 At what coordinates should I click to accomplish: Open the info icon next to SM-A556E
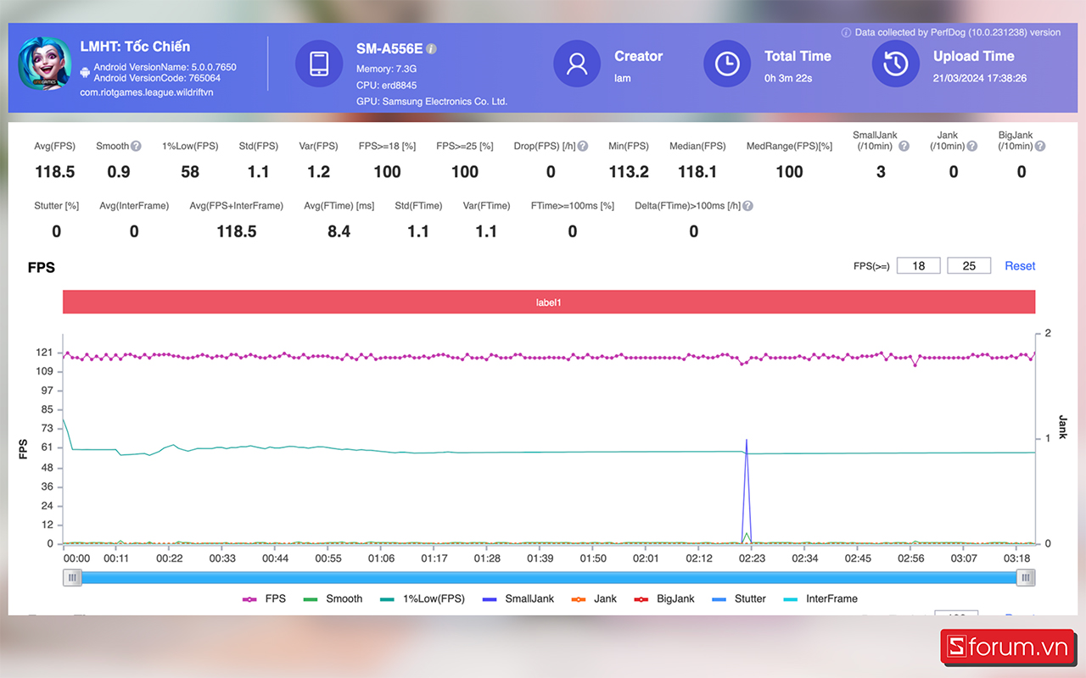[431, 49]
